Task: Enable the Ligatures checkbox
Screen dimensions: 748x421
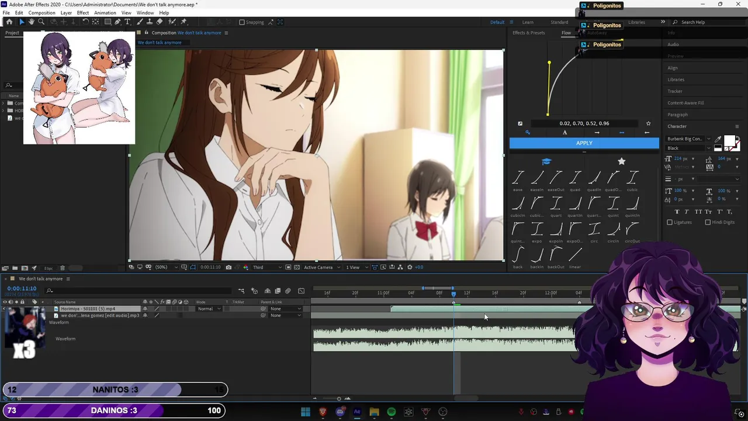Action: pos(670,222)
